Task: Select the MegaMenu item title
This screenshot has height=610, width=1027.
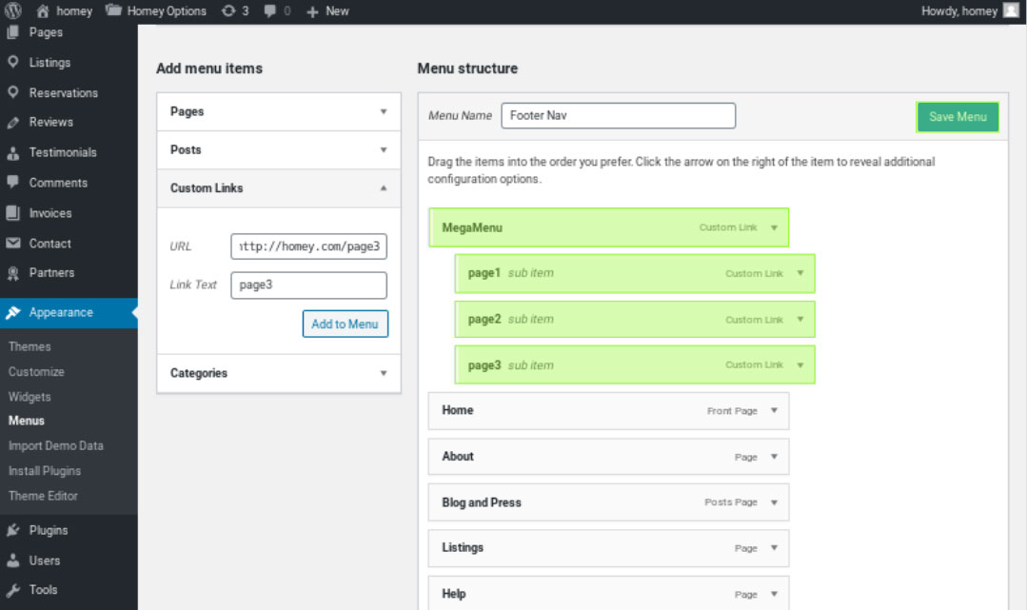Action: pyautogui.click(x=472, y=228)
